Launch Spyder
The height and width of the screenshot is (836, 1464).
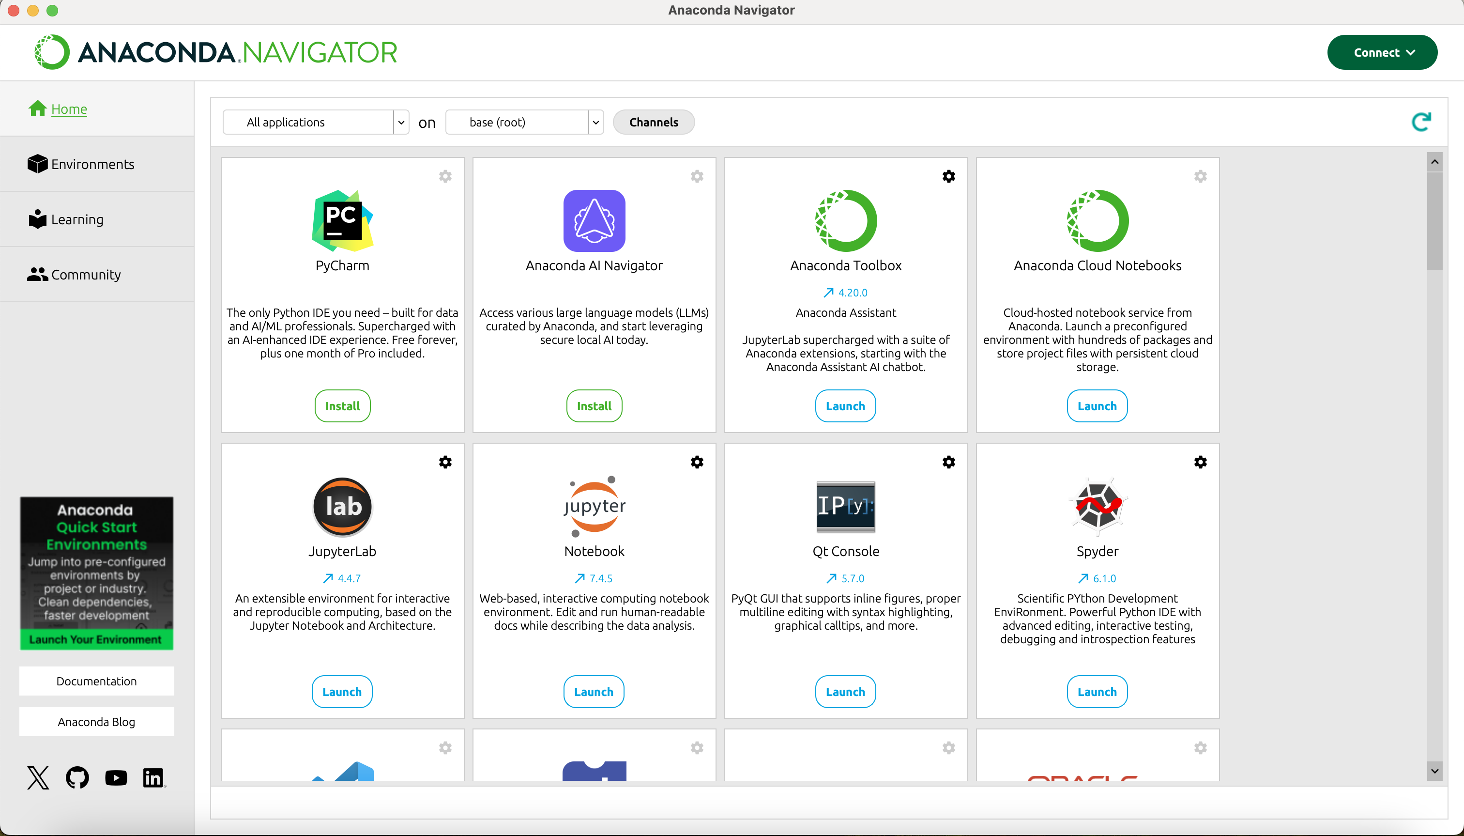coord(1097,692)
